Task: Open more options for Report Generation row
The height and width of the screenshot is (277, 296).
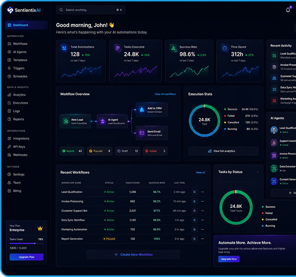Action: click(202, 239)
